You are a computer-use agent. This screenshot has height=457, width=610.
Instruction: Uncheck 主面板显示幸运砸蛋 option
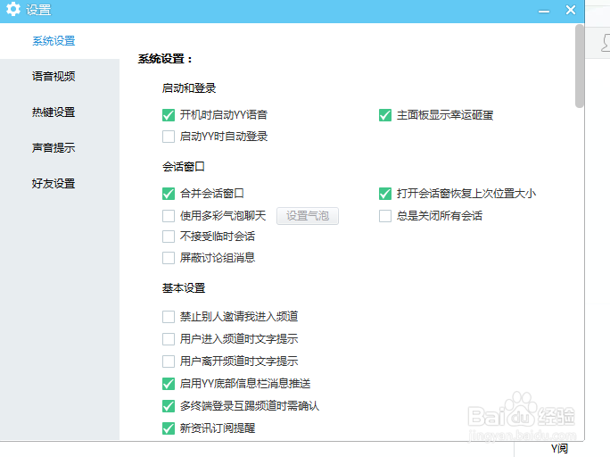coord(385,115)
